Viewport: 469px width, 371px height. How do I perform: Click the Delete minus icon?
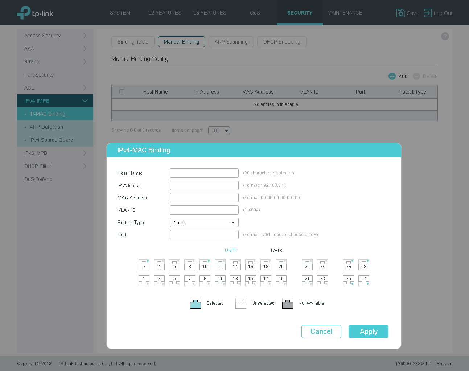click(x=416, y=76)
